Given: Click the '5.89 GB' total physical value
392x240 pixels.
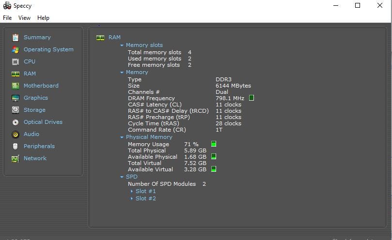Looking at the screenshot, I should (x=195, y=150).
